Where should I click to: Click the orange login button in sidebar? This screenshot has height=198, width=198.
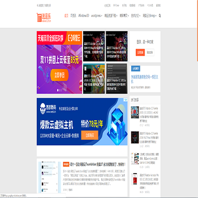140,52
